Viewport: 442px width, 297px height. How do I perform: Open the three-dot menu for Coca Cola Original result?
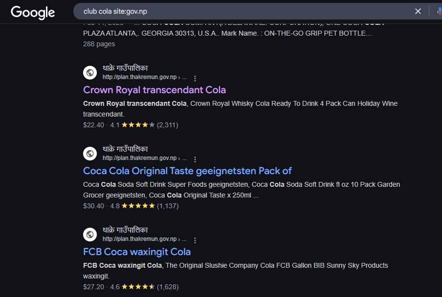(195, 159)
